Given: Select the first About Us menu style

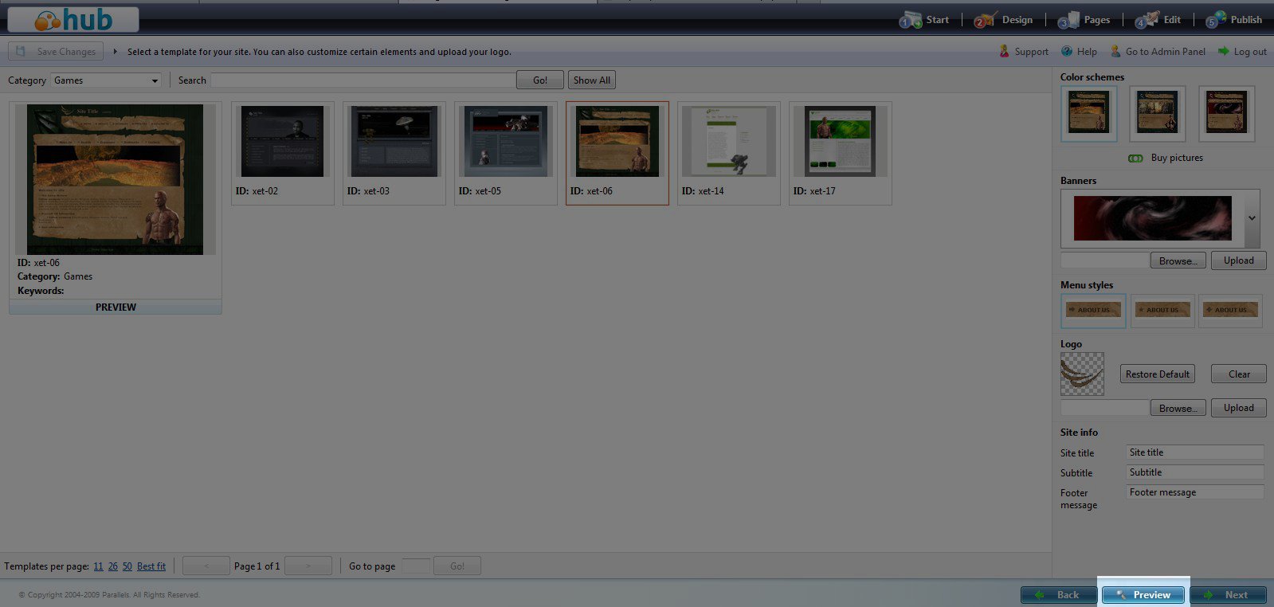Looking at the screenshot, I should 1093,311.
